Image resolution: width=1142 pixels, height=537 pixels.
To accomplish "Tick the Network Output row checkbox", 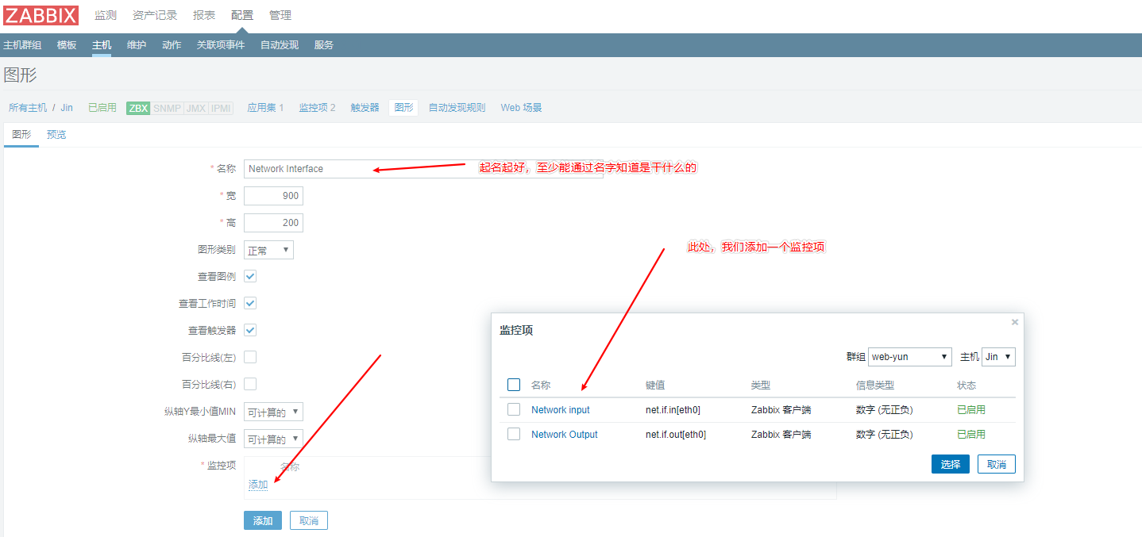I will [514, 434].
